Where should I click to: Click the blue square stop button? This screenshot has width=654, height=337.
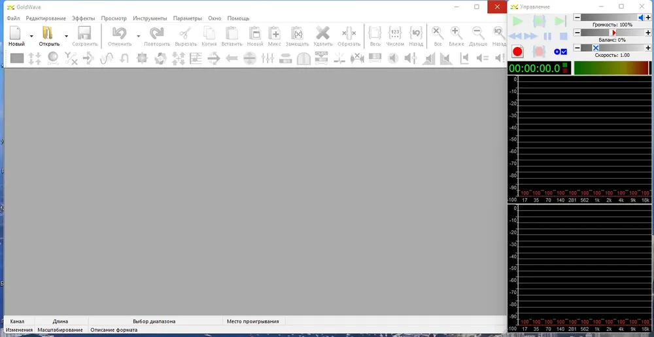[x=563, y=36]
